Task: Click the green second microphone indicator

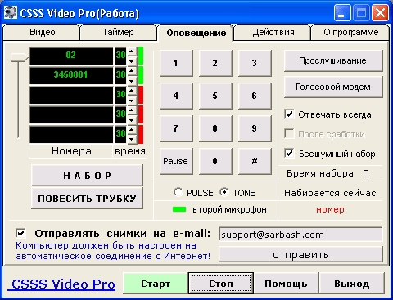Action: click(179, 209)
